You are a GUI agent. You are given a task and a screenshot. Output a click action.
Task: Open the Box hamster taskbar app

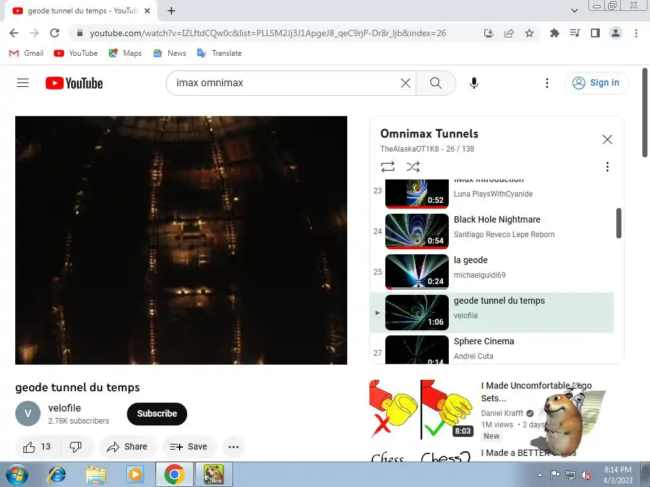215,474
